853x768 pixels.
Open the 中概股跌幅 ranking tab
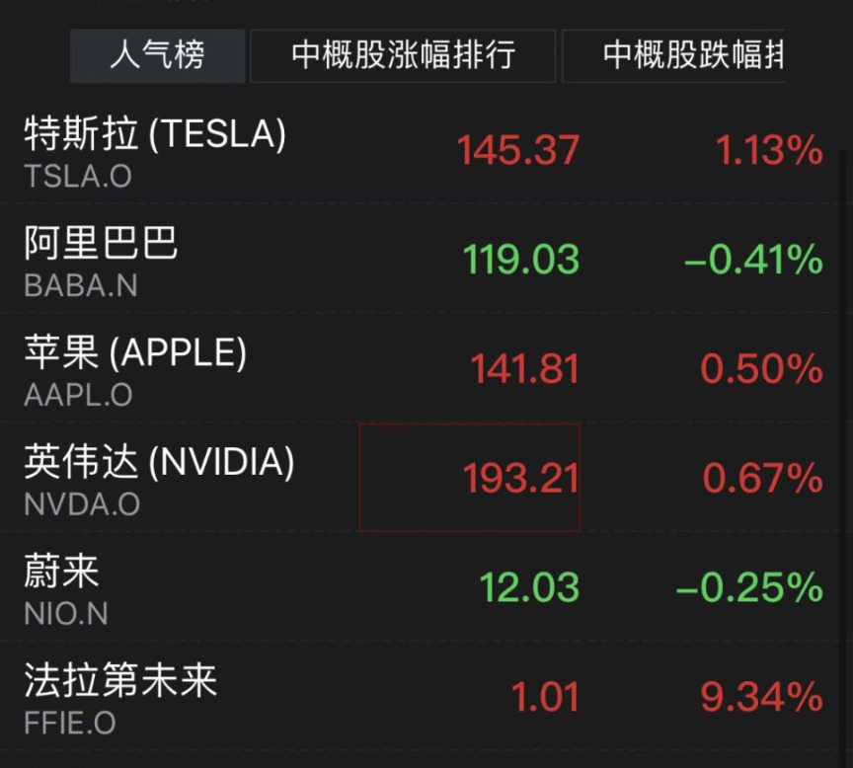pos(673,55)
